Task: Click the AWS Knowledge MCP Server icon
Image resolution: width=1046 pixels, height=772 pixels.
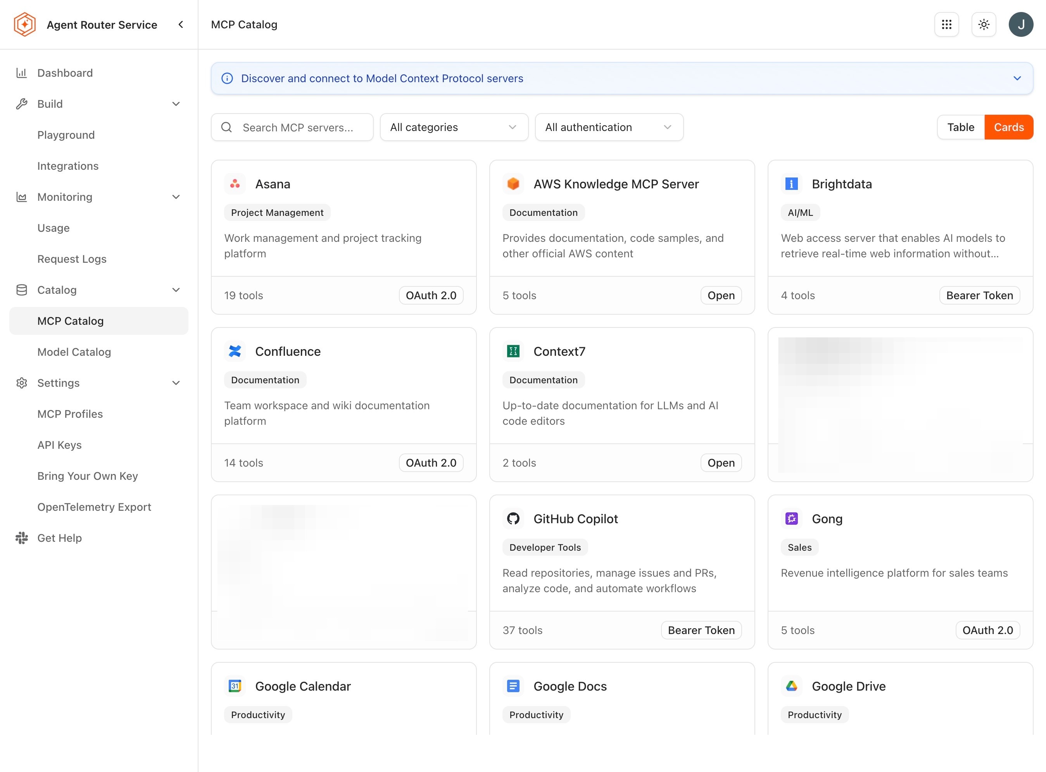Action: pyautogui.click(x=513, y=184)
